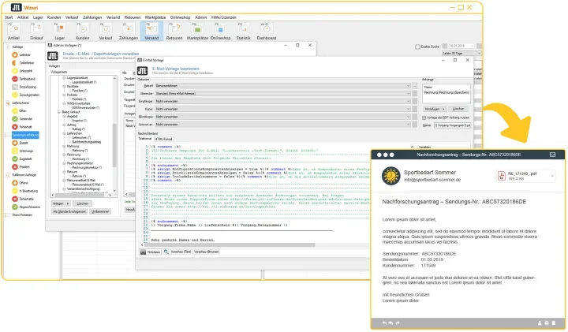Open the Blindkopie dropdown

[x=283, y=117]
